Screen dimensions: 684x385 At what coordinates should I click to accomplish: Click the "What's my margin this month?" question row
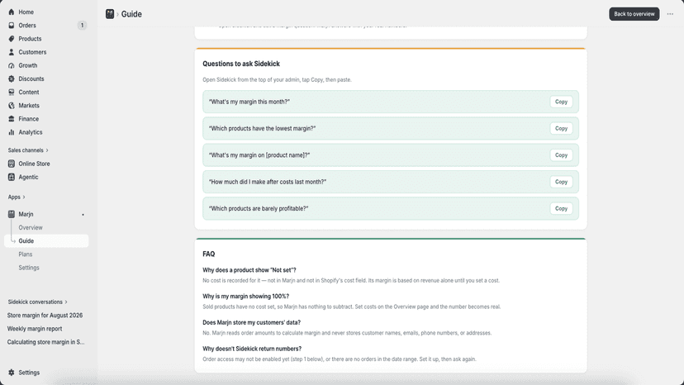tap(391, 102)
